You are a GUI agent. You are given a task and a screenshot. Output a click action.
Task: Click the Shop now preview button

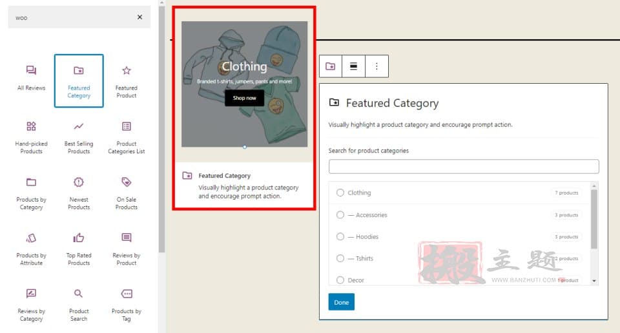click(244, 98)
